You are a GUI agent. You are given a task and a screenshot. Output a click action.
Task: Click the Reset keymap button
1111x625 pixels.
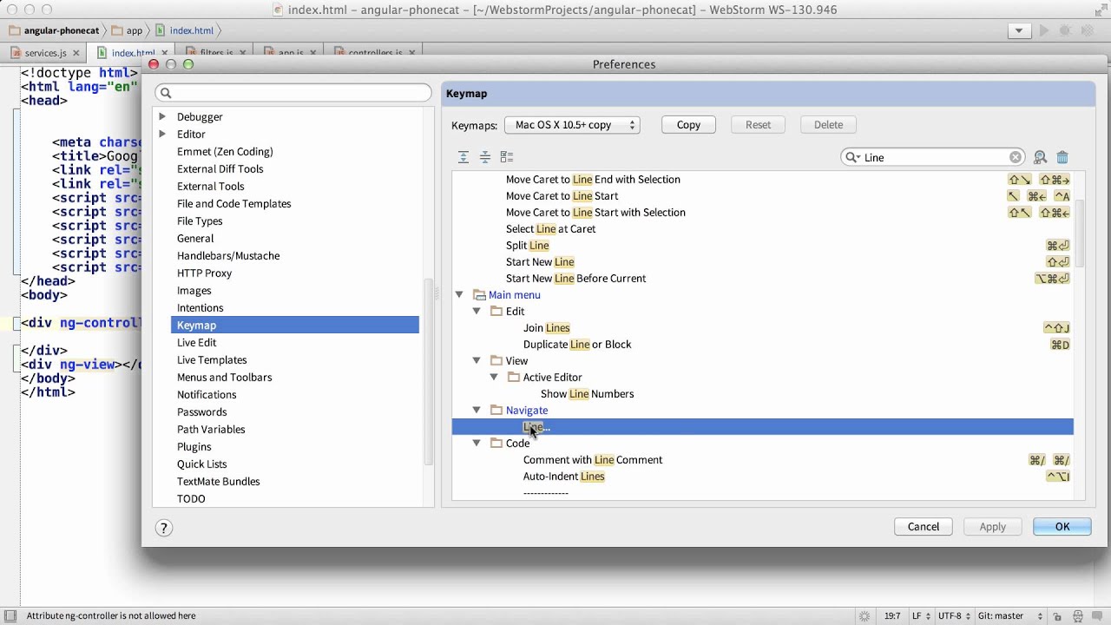(x=758, y=125)
